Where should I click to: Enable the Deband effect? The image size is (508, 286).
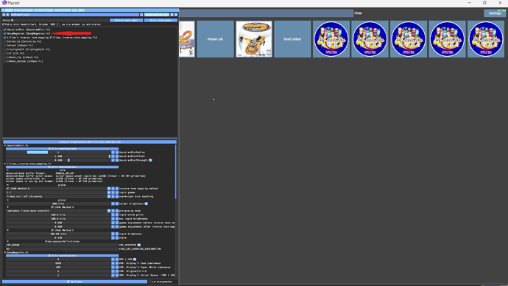click(x=5, y=46)
